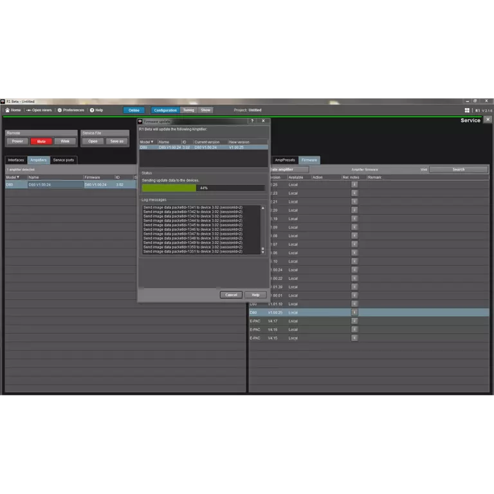The height and width of the screenshot is (494, 494).
Task: Open release notes for the version ending .09
Action: coord(354,227)
